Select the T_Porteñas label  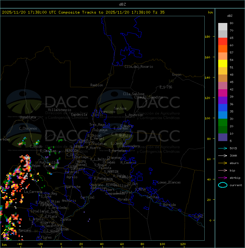(x=117, y=151)
